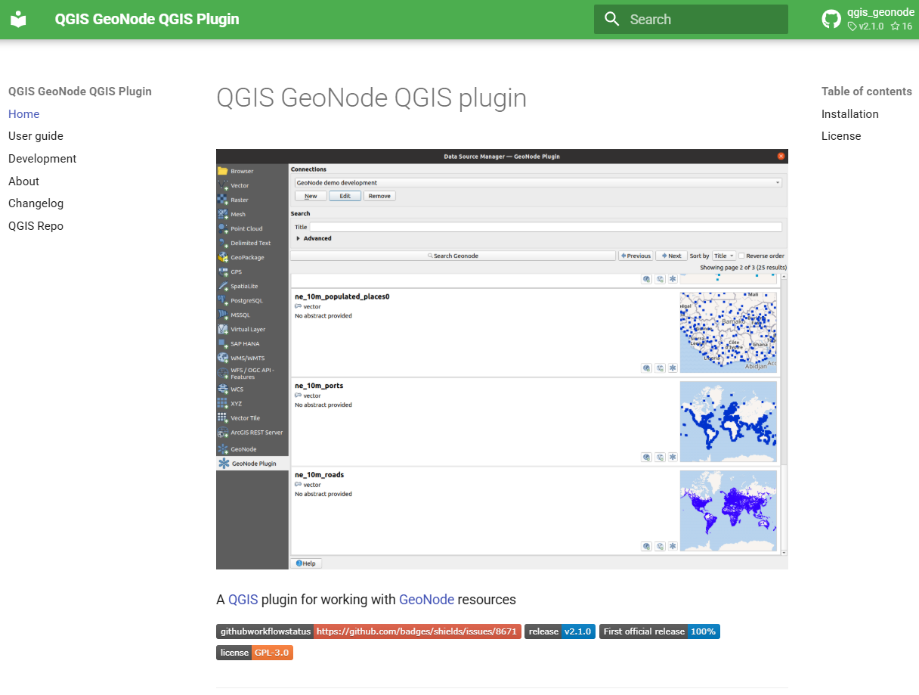Follow the GeoNode hyperlink in description
The width and height of the screenshot is (919, 695).
(426, 600)
